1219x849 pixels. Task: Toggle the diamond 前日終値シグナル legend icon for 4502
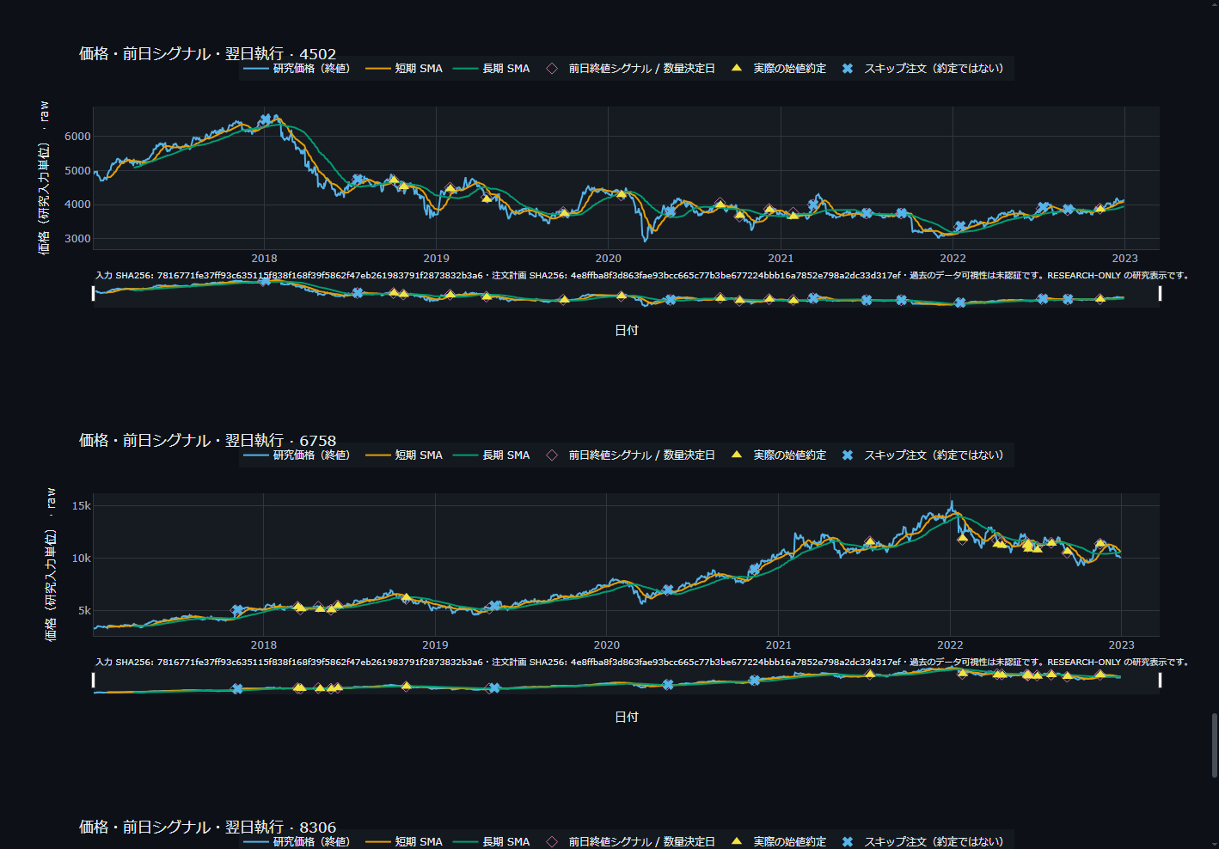pos(552,69)
